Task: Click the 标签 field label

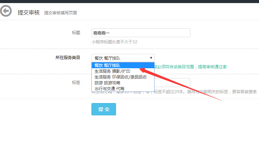Action: coord(76,83)
